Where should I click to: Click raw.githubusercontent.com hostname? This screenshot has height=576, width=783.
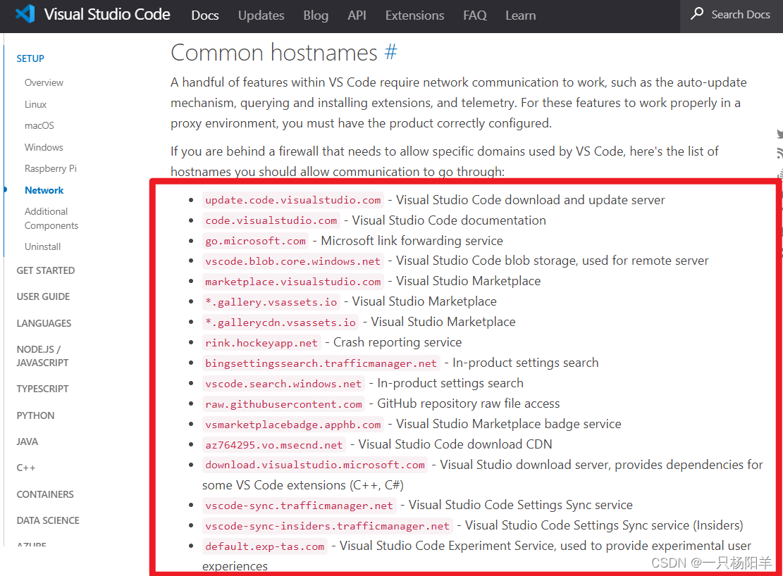[x=283, y=404]
